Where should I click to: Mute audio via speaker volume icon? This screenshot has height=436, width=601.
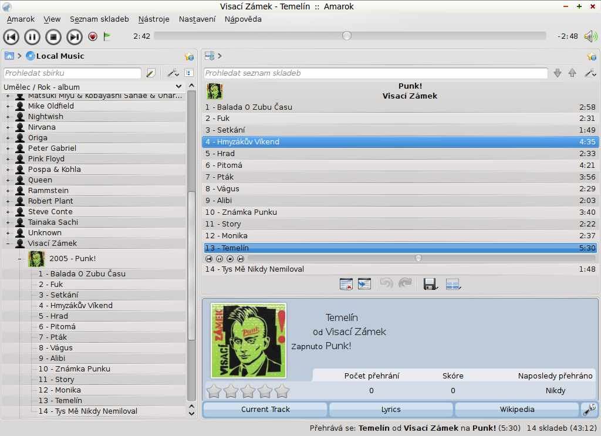tap(590, 36)
